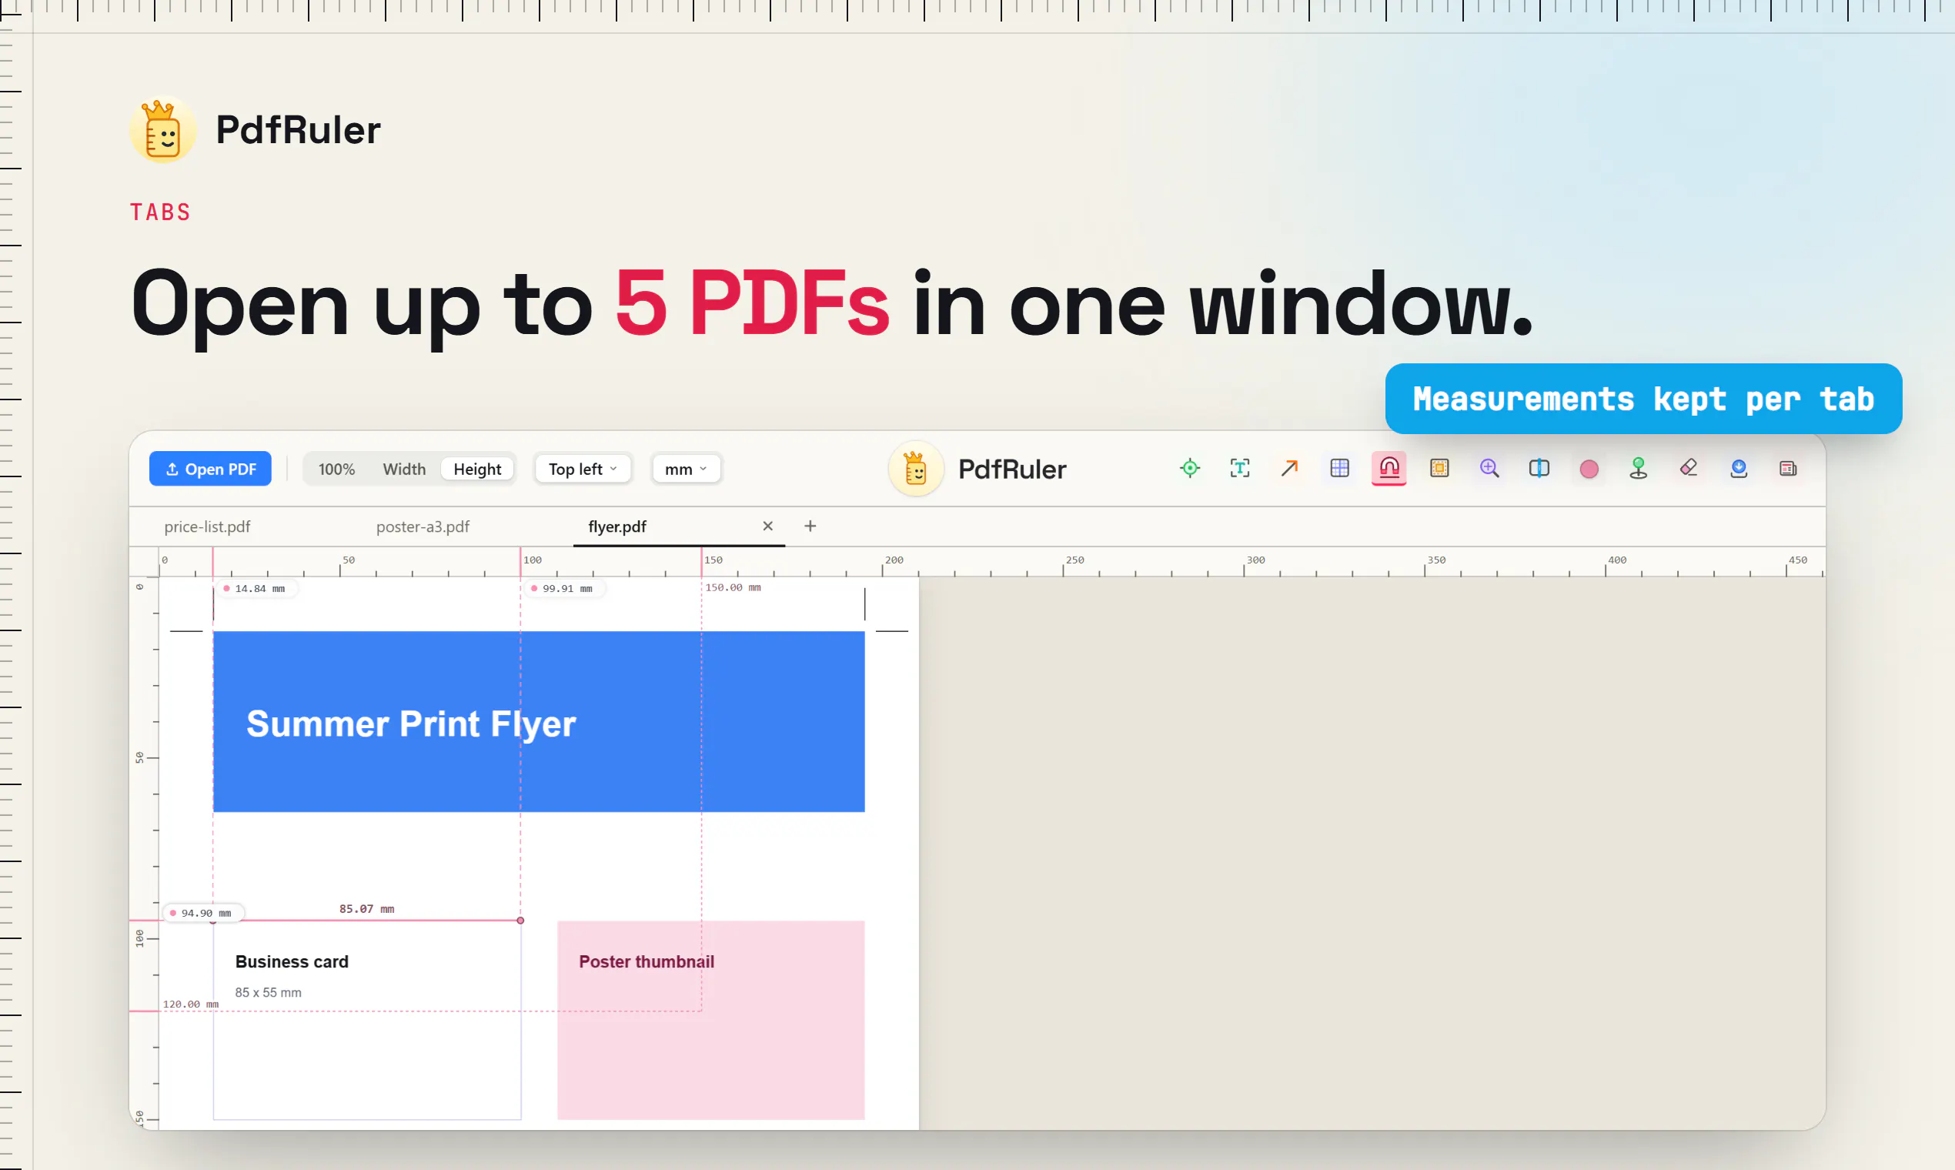
Task: Click the PdfRuler crown logo in toolbar
Action: pyautogui.click(x=916, y=469)
